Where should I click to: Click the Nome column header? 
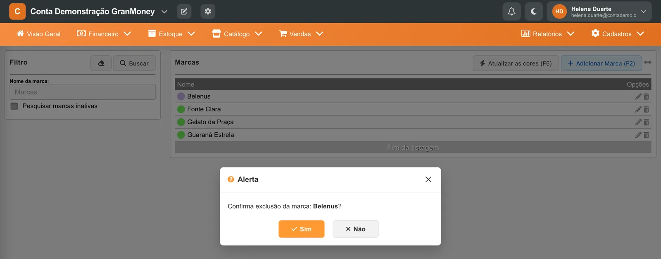pyautogui.click(x=185, y=84)
